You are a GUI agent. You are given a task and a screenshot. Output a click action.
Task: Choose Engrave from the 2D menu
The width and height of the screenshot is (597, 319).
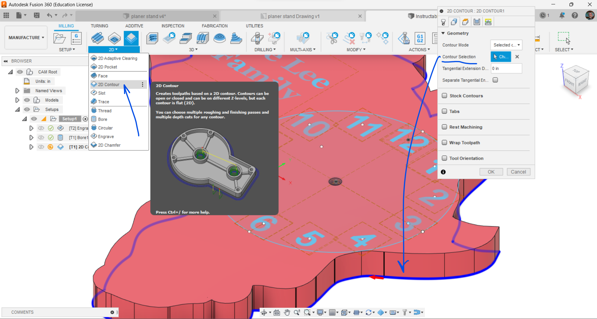click(x=119, y=137)
